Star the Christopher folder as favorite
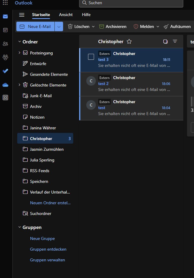The height and width of the screenshot is (278, 194). (129, 42)
